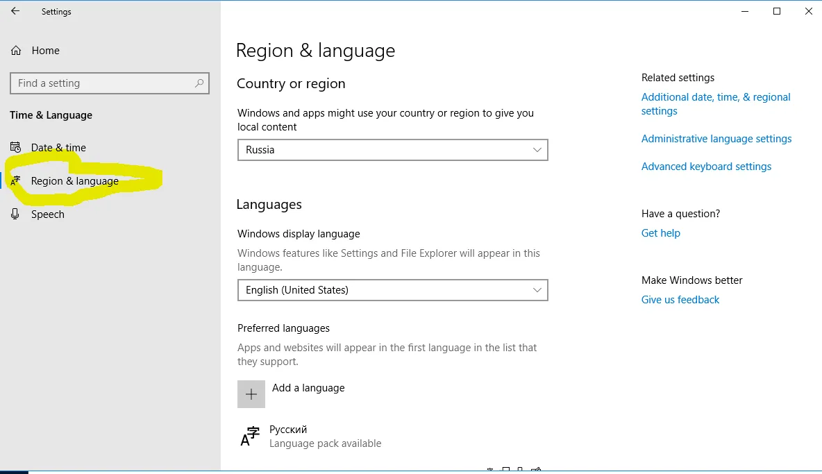Click the Windows display language label
The image size is (822, 474).
299,234
